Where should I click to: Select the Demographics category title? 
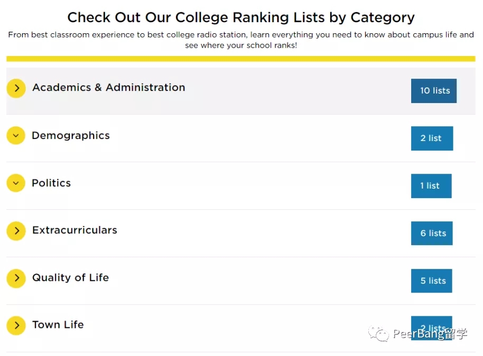pyautogui.click(x=71, y=136)
